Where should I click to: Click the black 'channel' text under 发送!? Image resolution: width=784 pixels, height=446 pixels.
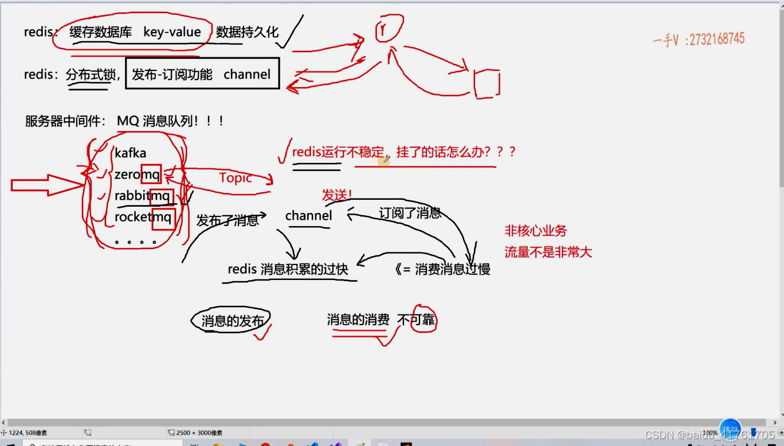[x=308, y=216]
